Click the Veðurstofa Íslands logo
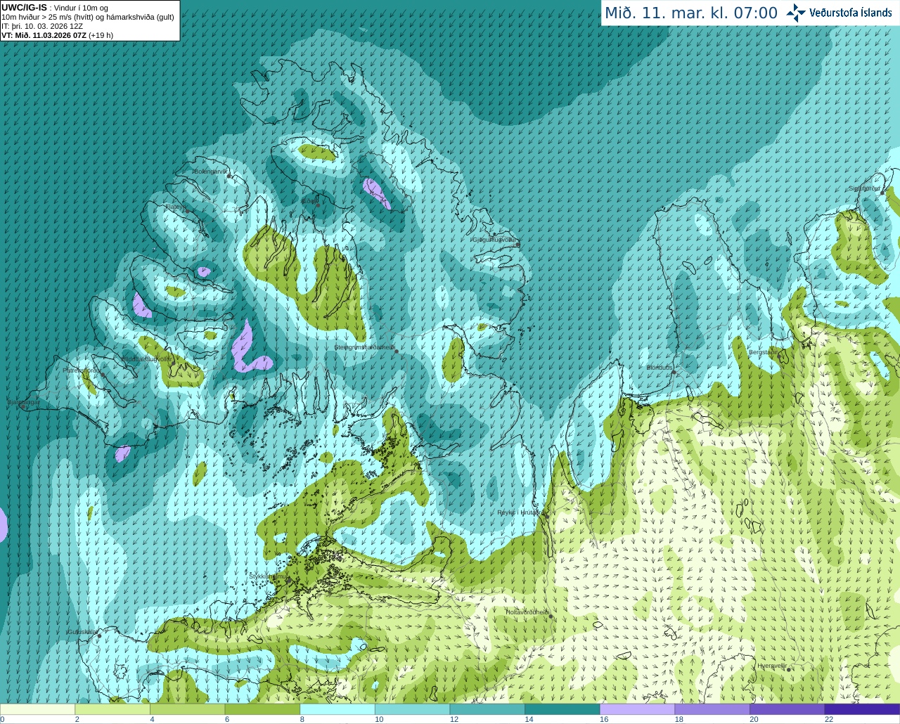The width and height of the screenshot is (900, 724). 839,13
